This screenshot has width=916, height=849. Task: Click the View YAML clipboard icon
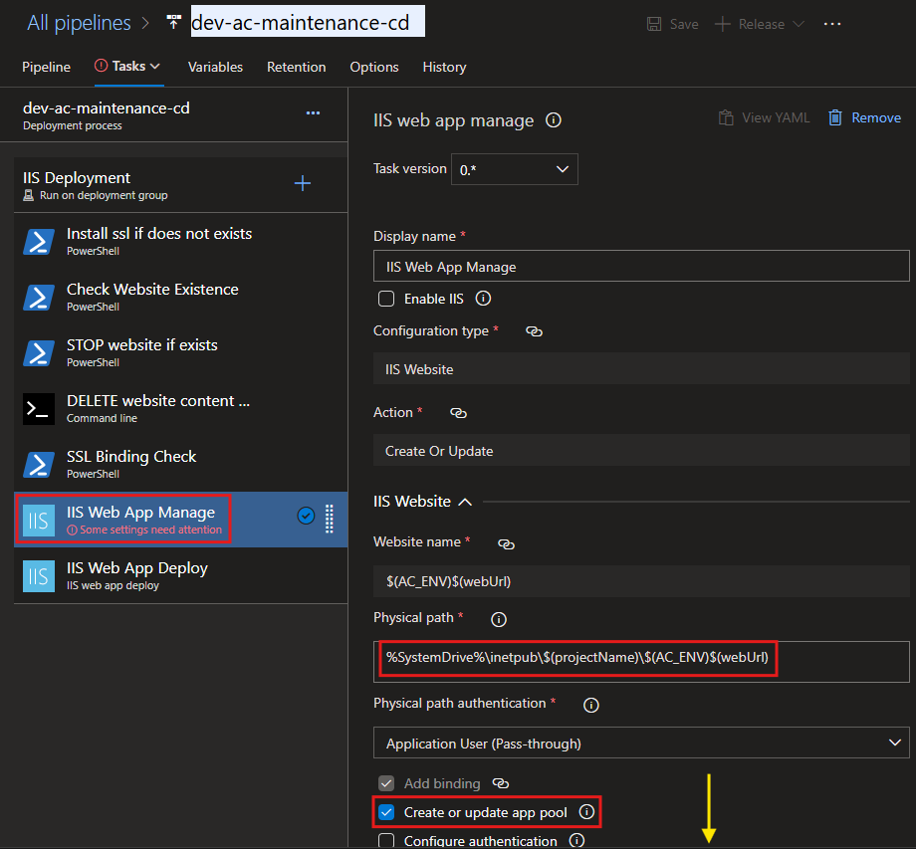pyautogui.click(x=726, y=118)
